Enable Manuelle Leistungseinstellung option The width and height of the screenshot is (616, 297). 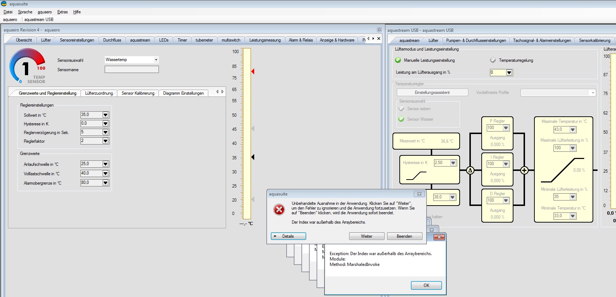(398, 60)
